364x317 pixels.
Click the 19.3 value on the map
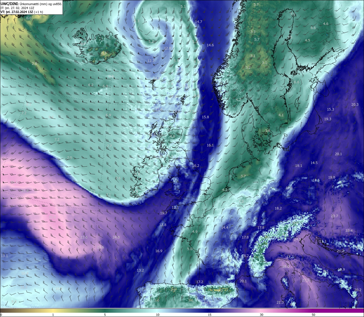pos(328,119)
